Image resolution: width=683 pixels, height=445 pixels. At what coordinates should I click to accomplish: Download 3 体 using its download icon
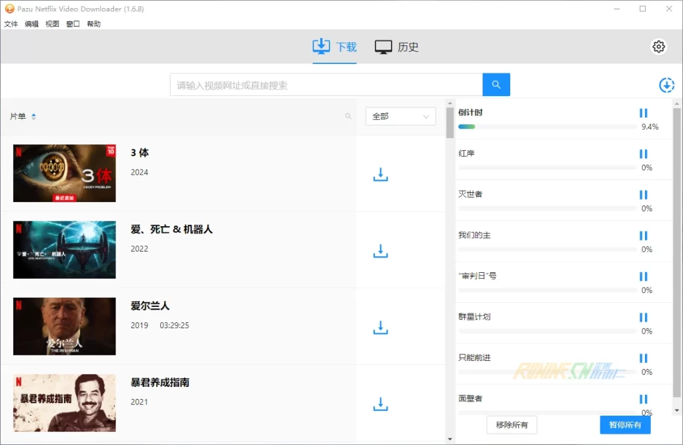point(380,175)
